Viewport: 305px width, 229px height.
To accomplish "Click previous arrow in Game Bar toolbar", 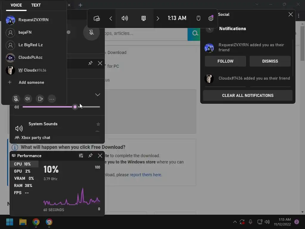I will [111, 18].
